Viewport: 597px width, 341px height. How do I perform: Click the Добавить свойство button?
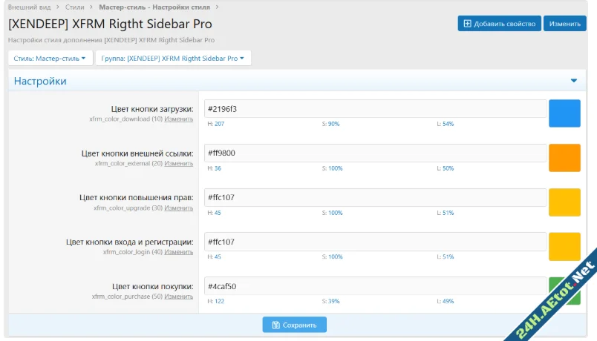498,24
